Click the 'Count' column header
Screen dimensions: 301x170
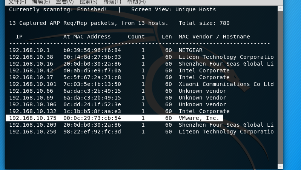[136, 37]
